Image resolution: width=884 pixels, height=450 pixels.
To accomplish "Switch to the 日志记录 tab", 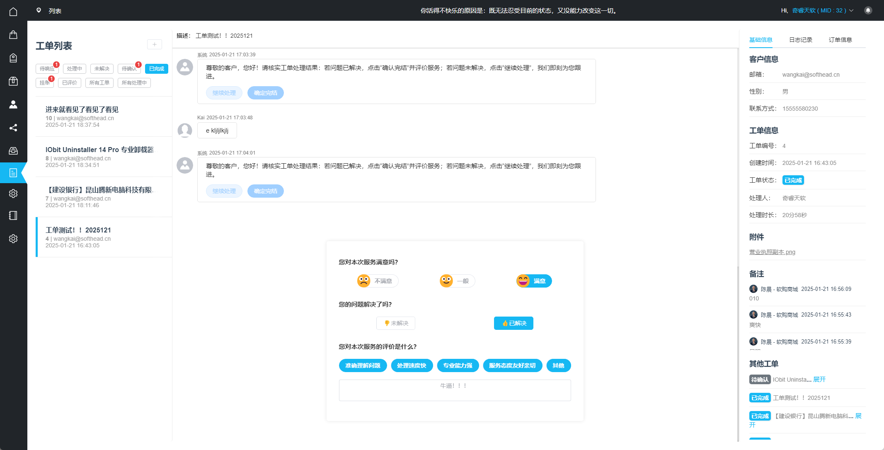I will pos(801,40).
